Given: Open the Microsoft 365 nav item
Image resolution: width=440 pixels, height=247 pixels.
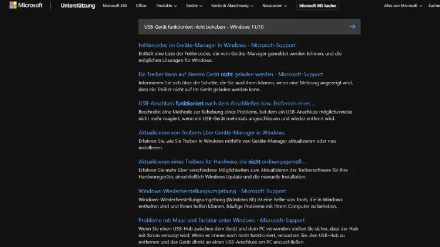Looking at the screenshot, I should click(115, 6).
